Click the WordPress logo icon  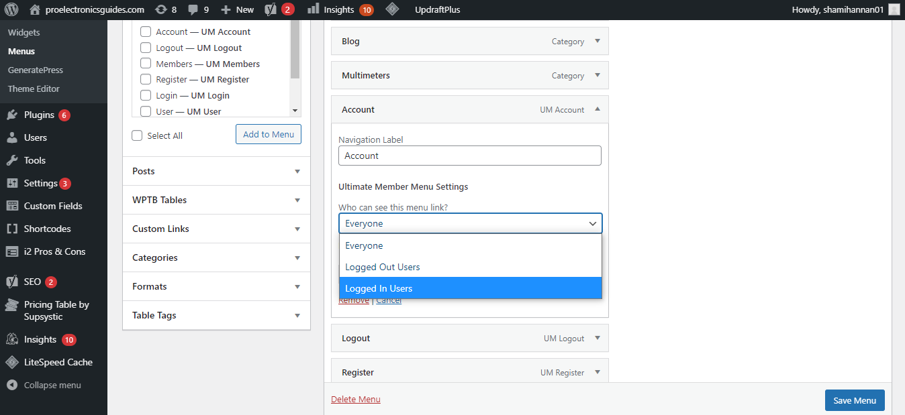pos(11,10)
